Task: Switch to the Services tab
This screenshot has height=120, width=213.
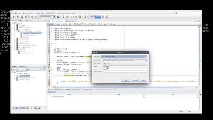Action: coord(29,21)
